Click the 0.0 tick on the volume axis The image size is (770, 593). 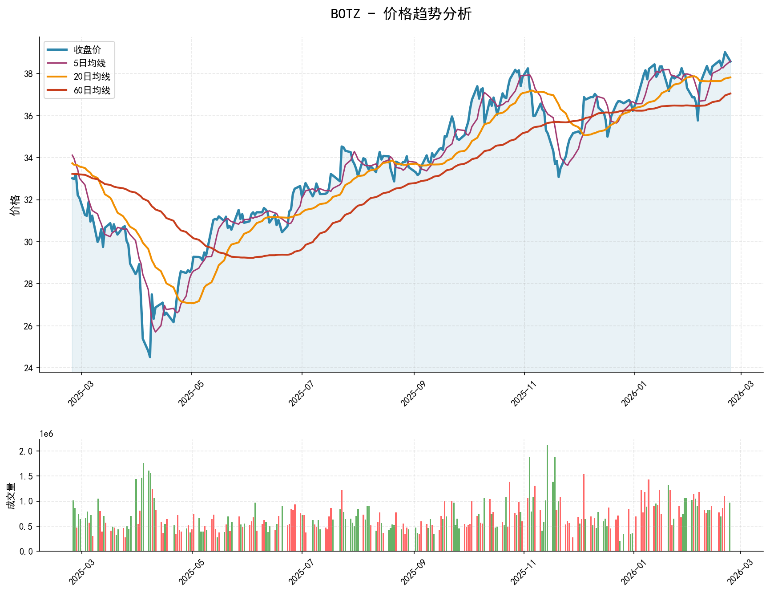(27, 552)
